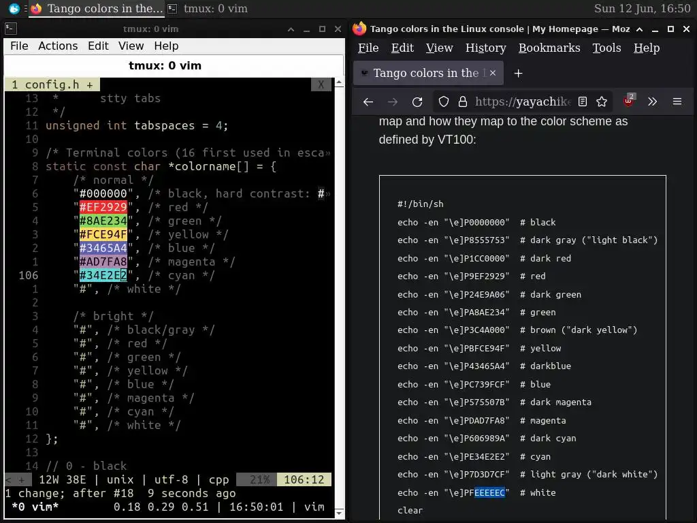Click "unsigned int tabspaces = 4;" line

137,125
